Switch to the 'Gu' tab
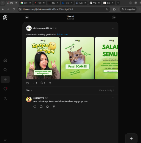This screenshot has width=141, height=143. (108, 3)
